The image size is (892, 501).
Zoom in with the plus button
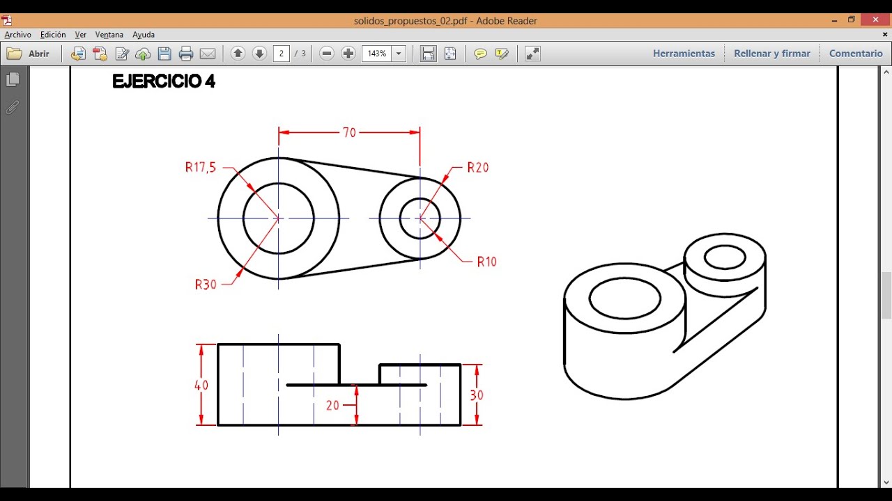click(x=348, y=54)
